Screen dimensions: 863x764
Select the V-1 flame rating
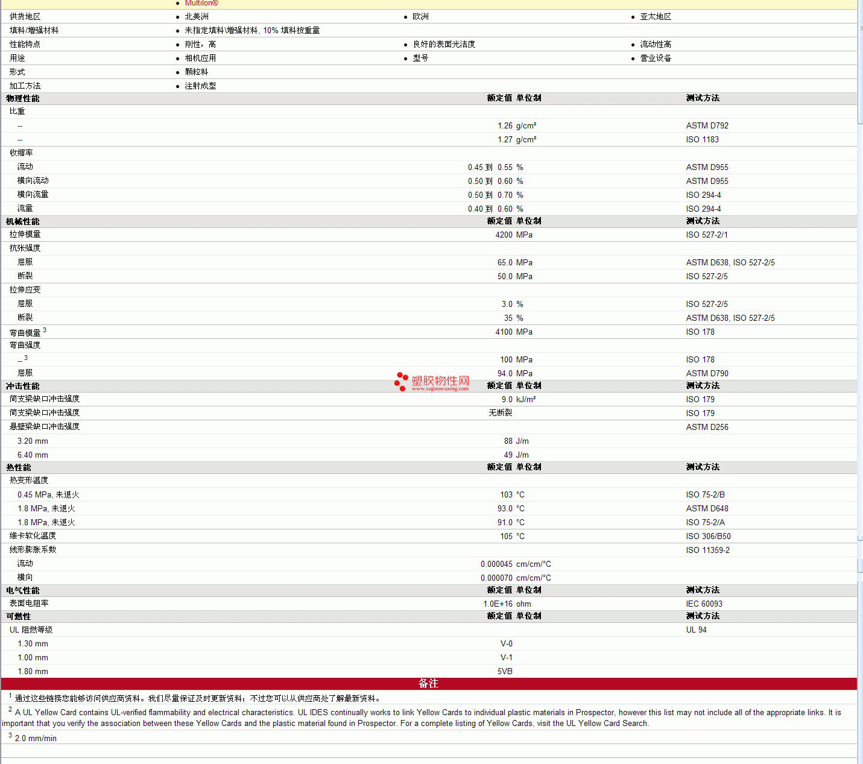point(507,658)
